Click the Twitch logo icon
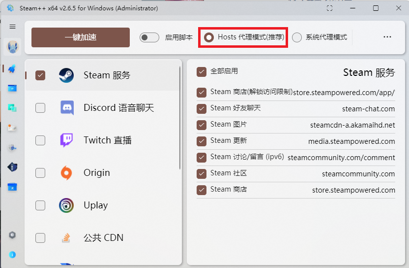The height and width of the screenshot is (268, 409). pyautogui.click(x=67, y=140)
